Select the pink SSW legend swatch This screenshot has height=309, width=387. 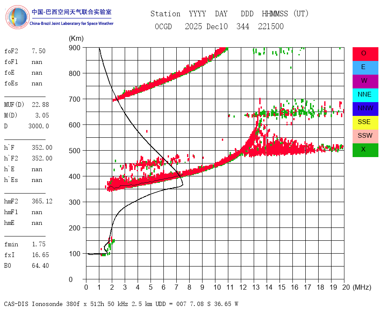(365, 136)
